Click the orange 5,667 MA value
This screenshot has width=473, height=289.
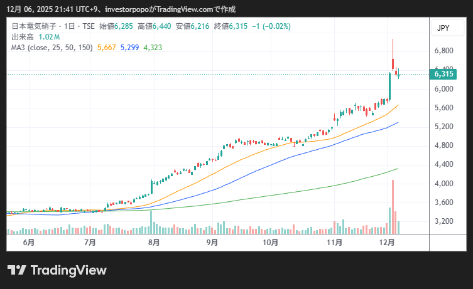click(x=107, y=47)
